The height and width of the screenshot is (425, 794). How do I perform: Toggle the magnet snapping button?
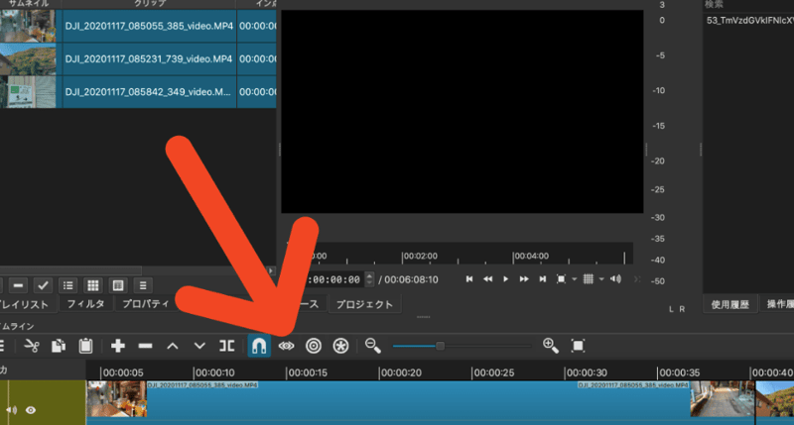click(x=258, y=346)
